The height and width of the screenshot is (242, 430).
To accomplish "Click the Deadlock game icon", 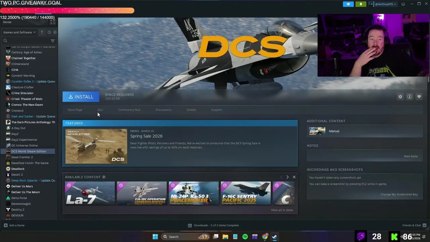I will (x=8, y=169).
